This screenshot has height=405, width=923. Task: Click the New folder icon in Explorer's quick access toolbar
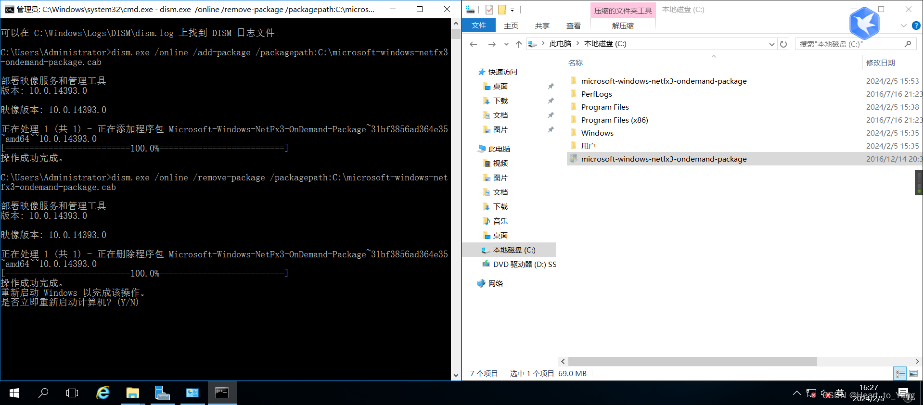tap(502, 10)
